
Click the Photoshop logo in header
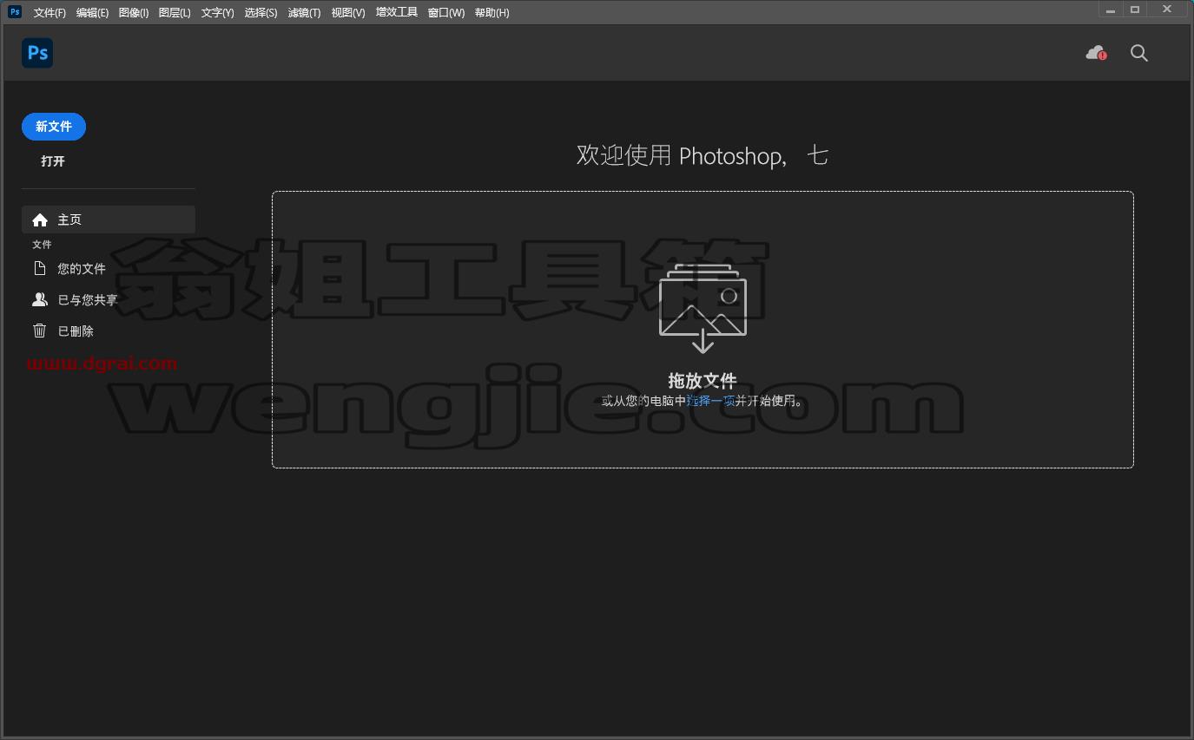[x=37, y=53]
